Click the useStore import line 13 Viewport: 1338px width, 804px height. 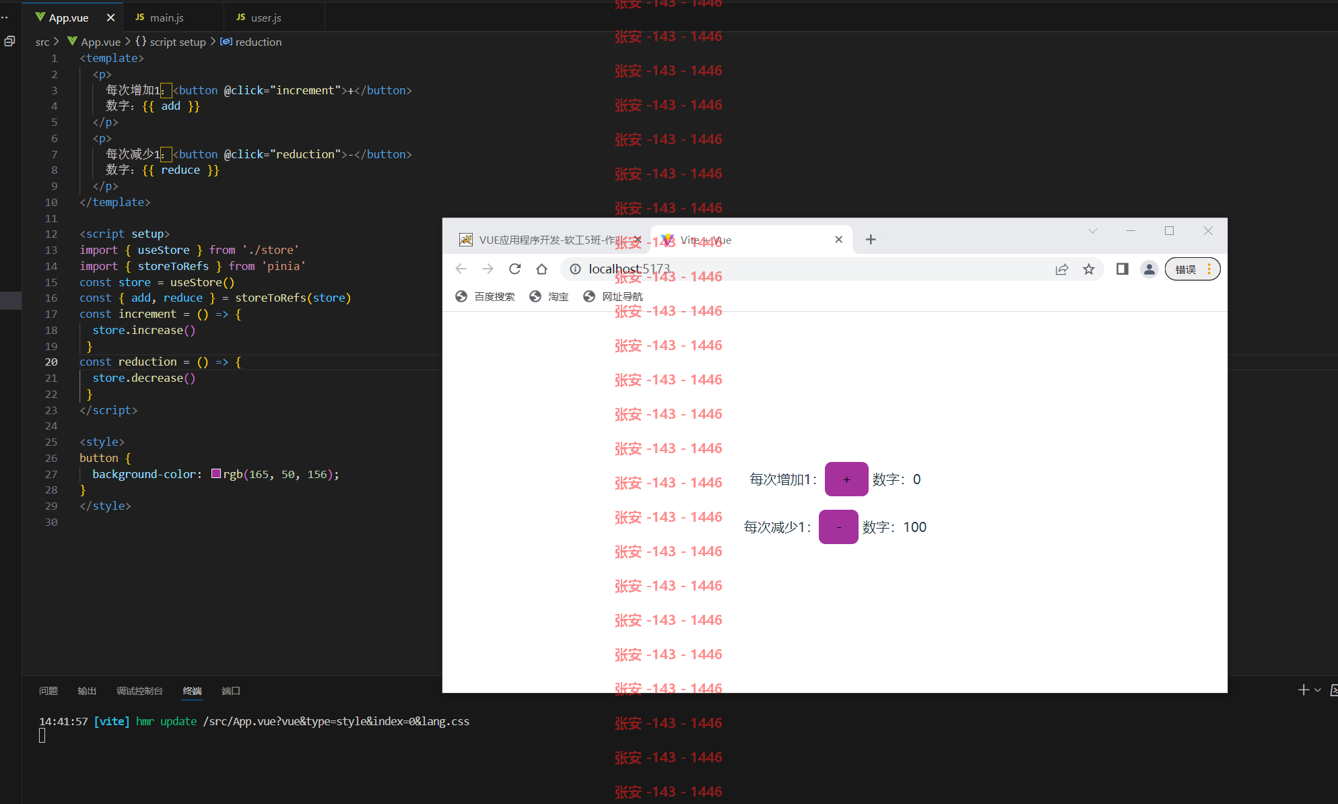coord(189,250)
